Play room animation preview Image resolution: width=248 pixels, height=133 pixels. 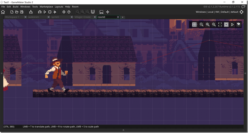point(232,24)
